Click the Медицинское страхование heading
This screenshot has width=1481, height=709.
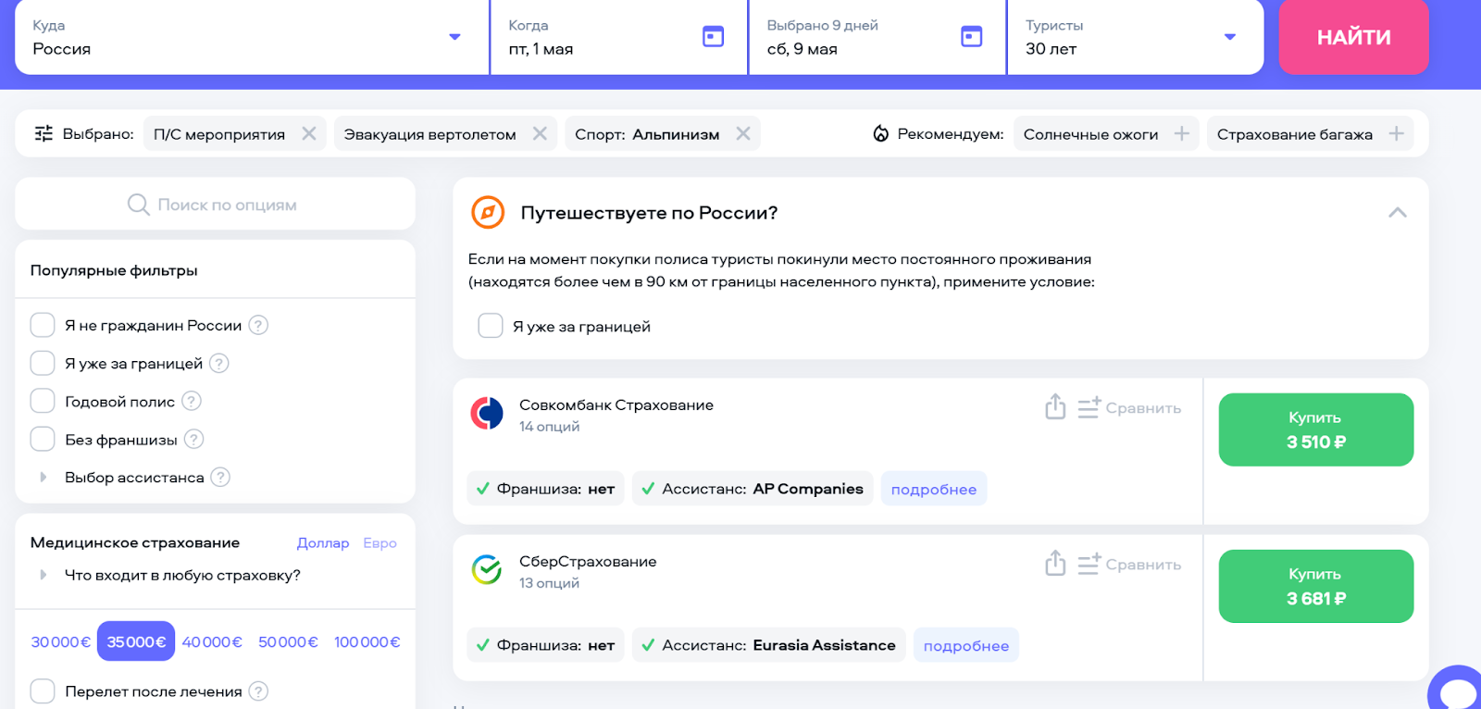pyautogui.click(x=135, y=542)
